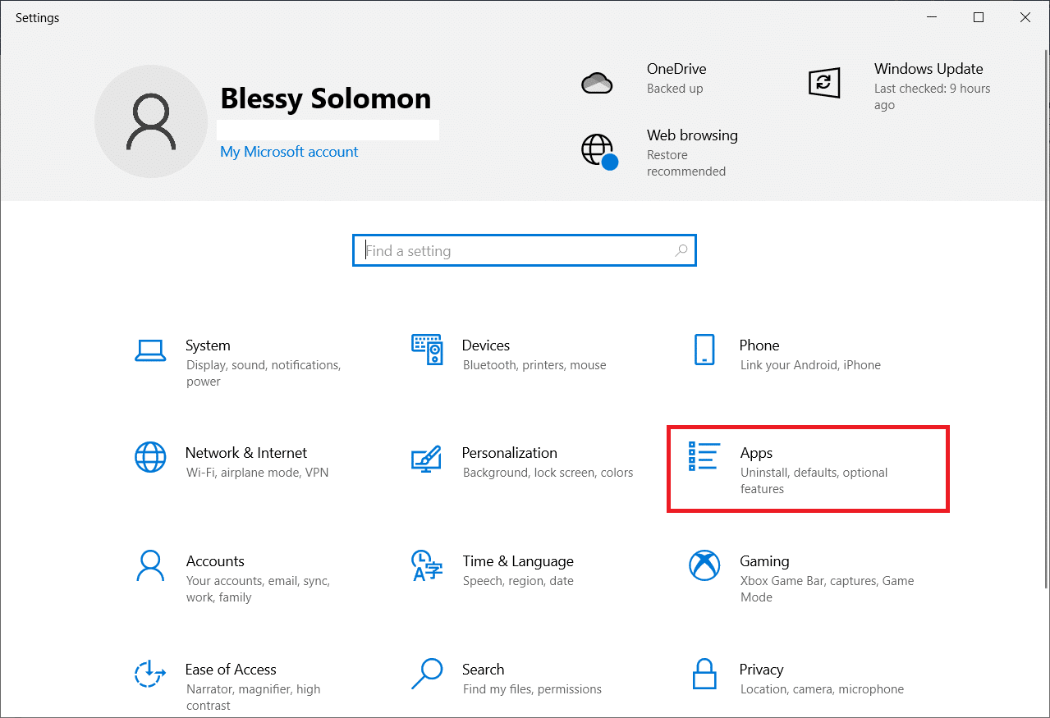1050x718 pixels.
Task: Open the Search settings title
Action: pos(484,670)
